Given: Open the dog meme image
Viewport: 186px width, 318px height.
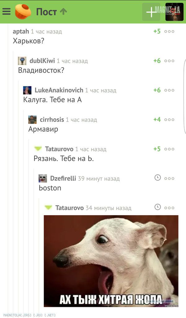Looking at the screenshot, I should [111, 261].
